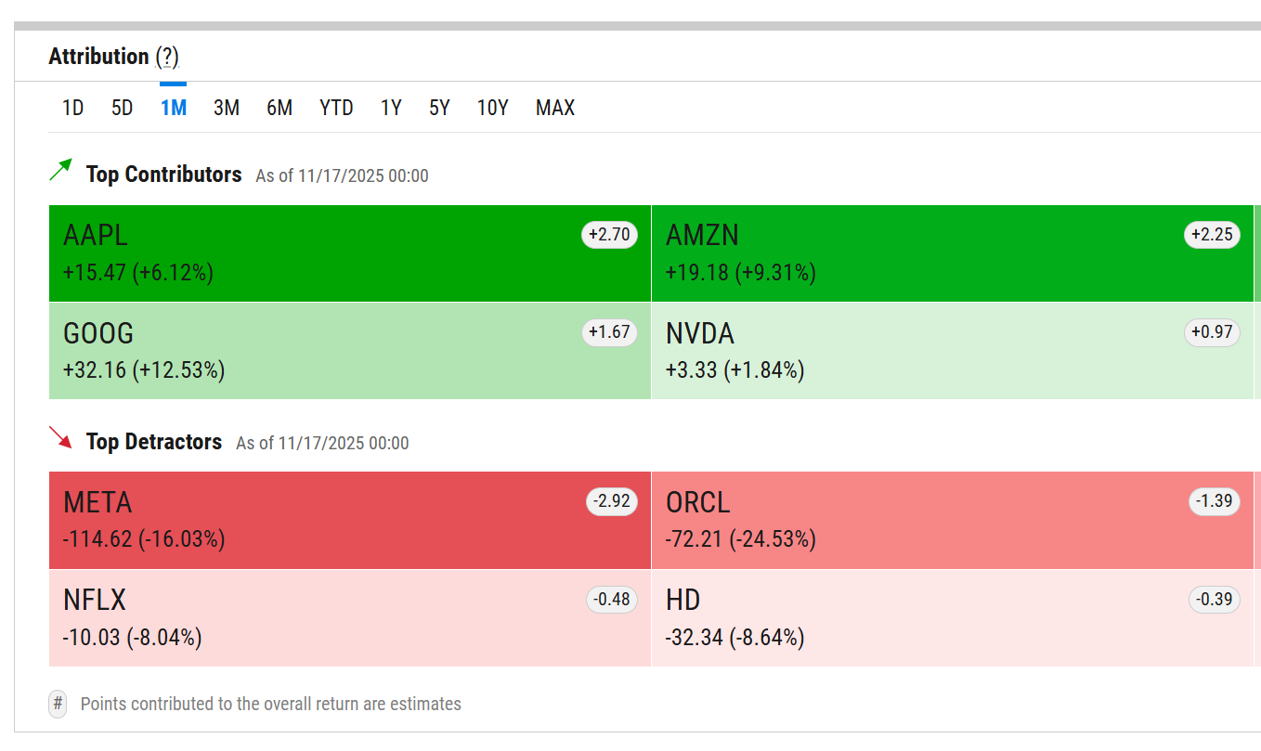Select the 5D time range tab
The width and height of the screenshot is (1261, 751).
coord(122,108)
